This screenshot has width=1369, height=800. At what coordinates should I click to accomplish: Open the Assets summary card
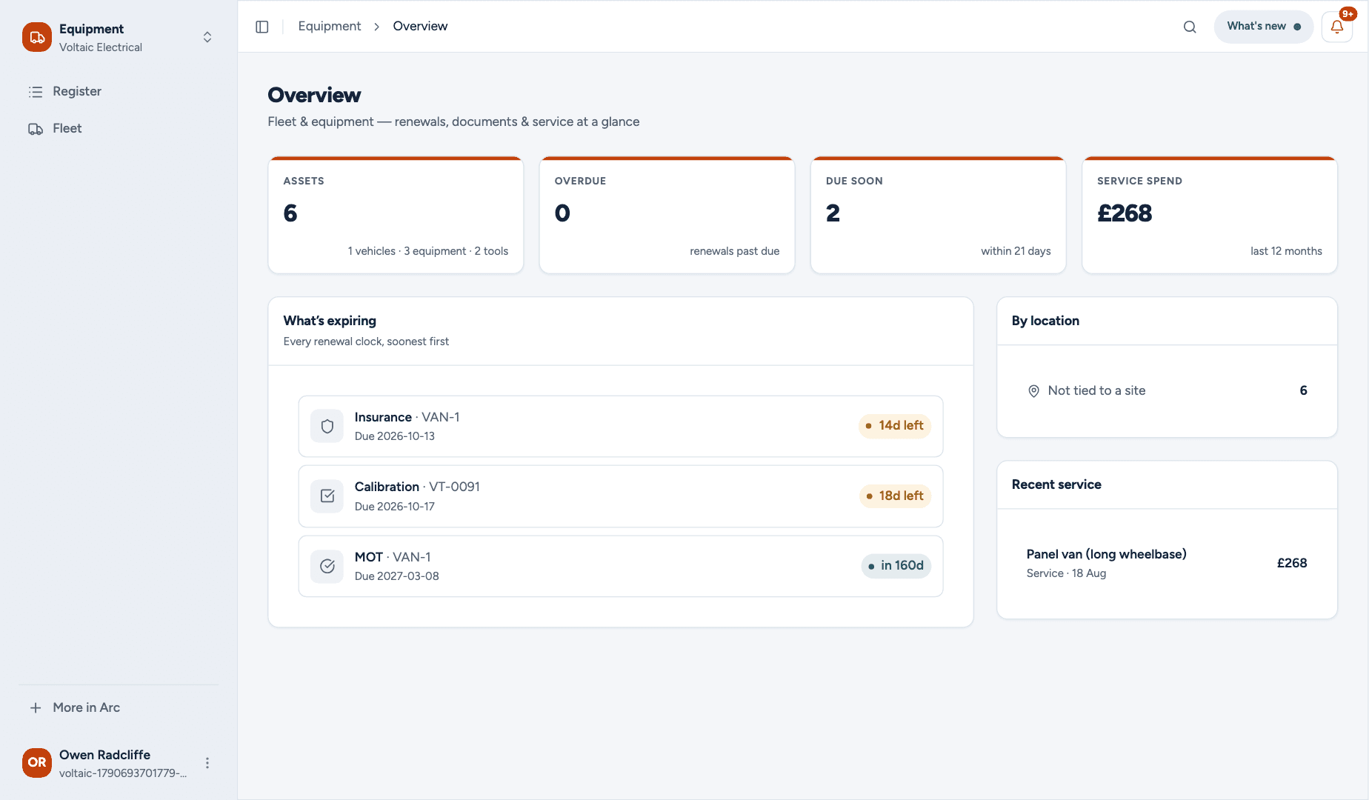(x=396, y=215)
